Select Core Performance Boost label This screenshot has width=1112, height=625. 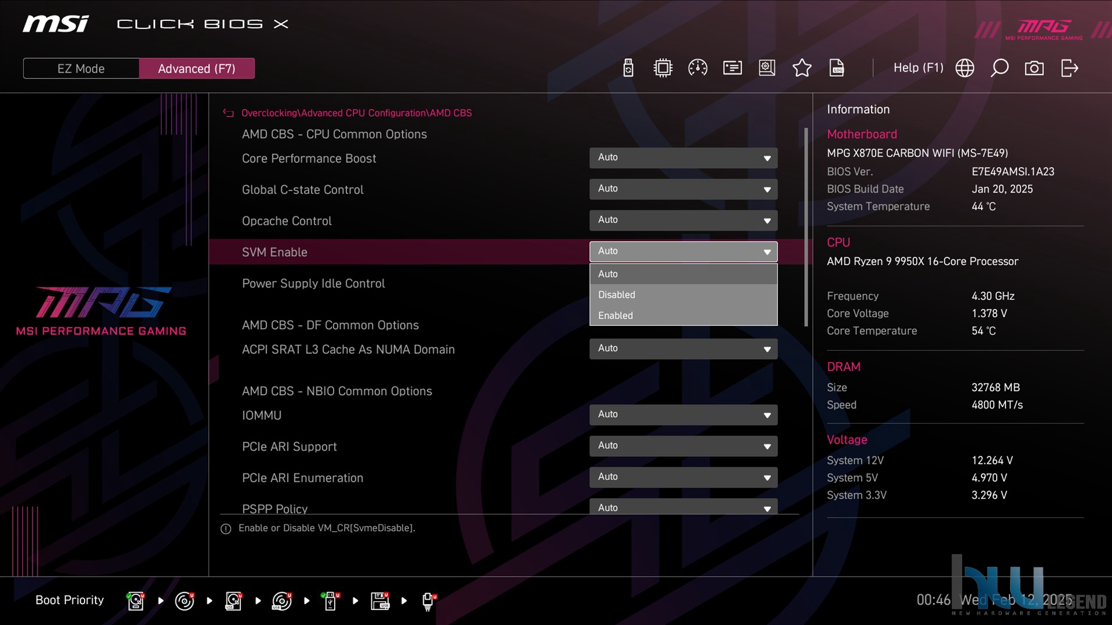[309, 158]
